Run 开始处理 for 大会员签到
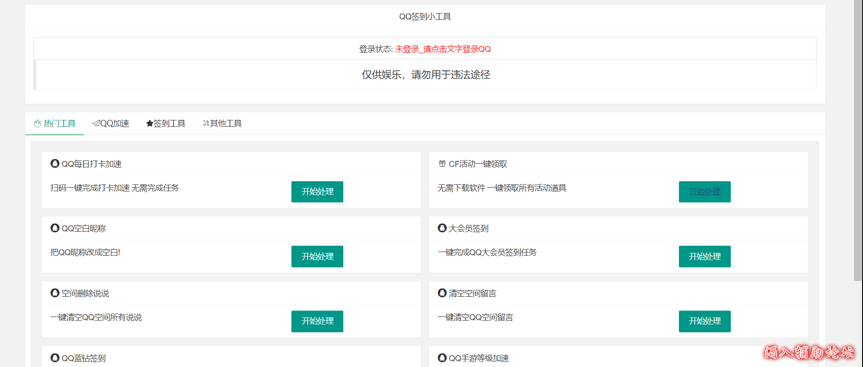This screenshot has width=863, height=367. point(704,257)
